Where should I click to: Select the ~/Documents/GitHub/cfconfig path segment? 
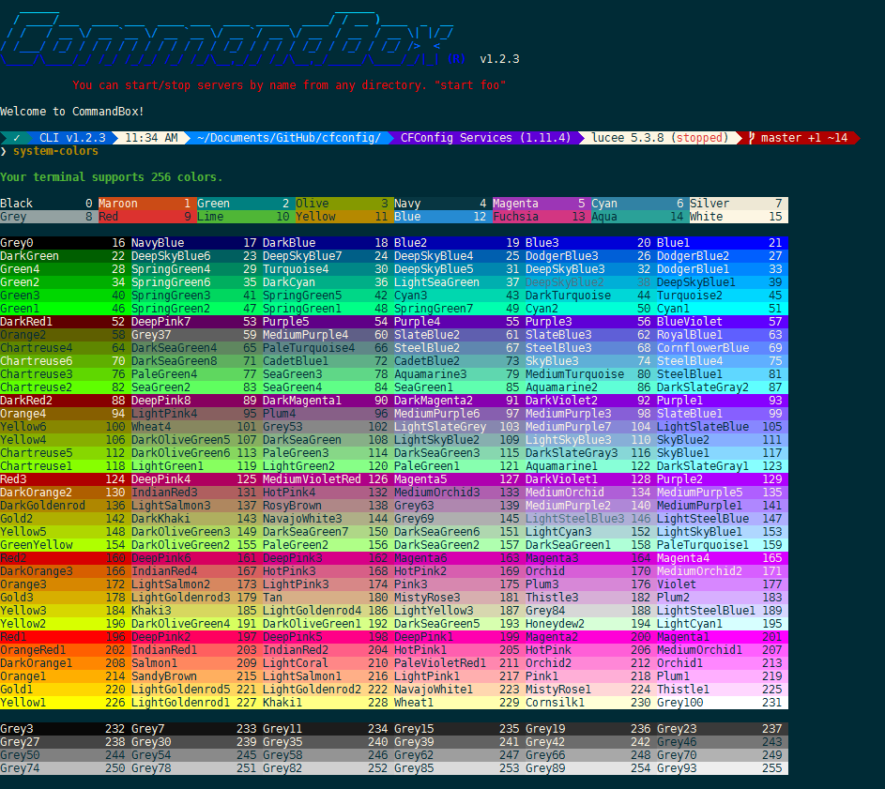pyautogui.click(x=284, y=136)
